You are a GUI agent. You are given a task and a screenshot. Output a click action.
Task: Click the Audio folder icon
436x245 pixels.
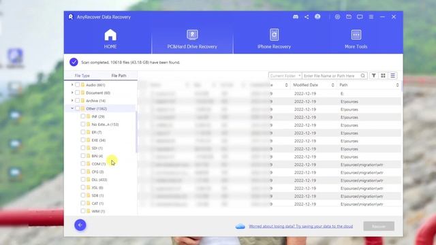click(83, 84)
